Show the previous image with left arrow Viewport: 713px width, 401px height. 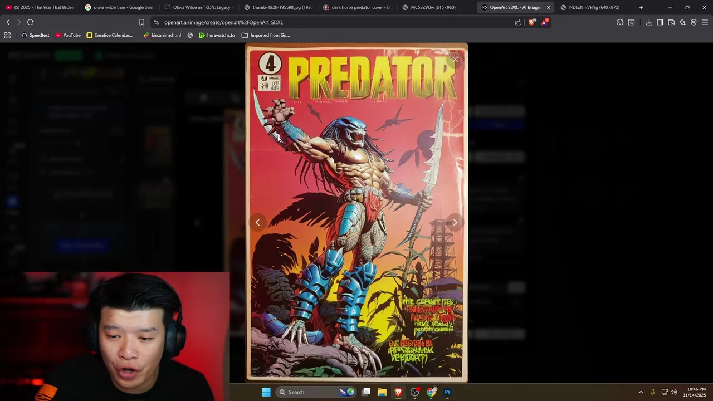coord(257,222)
